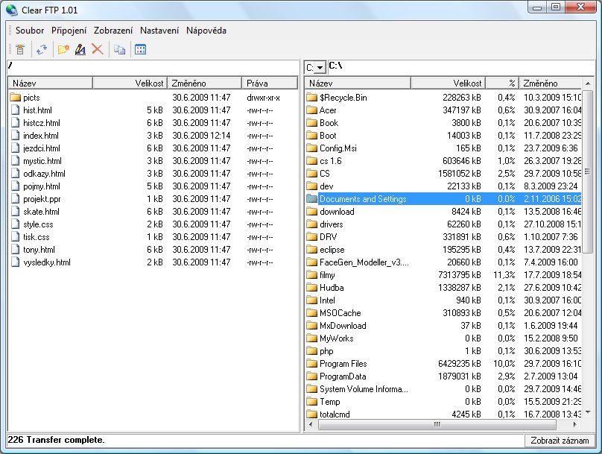The image size is (602, 454).
Task: Select the eclipse folder icon
Action: coord(311,250)
